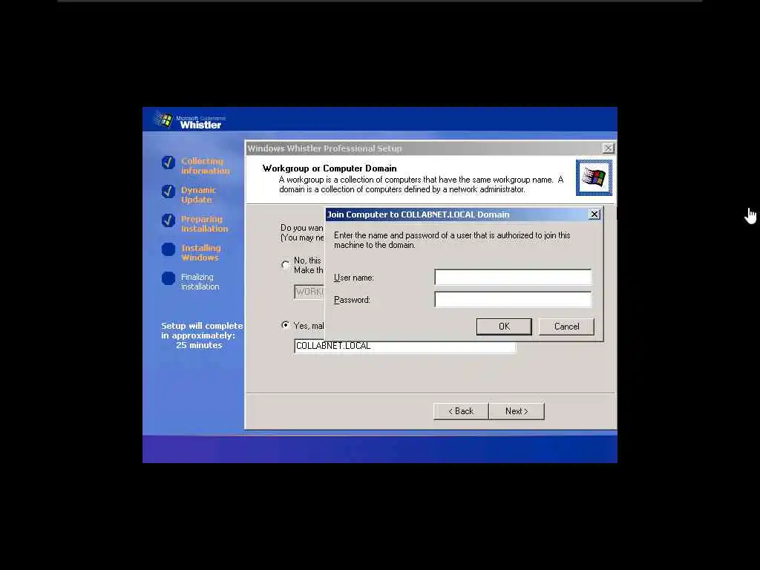
Task: Click the Whistler logo in the header
Action: (x=189, y=119)
